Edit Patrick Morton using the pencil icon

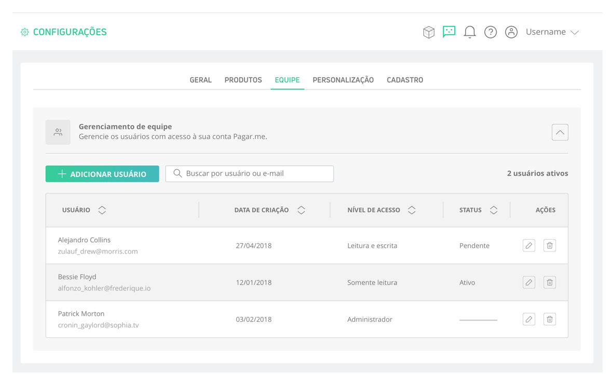pyautogui.click(x=528, y=318)
